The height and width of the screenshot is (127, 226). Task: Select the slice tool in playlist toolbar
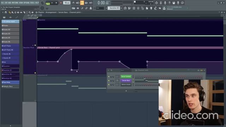click(x=24, y=13)
